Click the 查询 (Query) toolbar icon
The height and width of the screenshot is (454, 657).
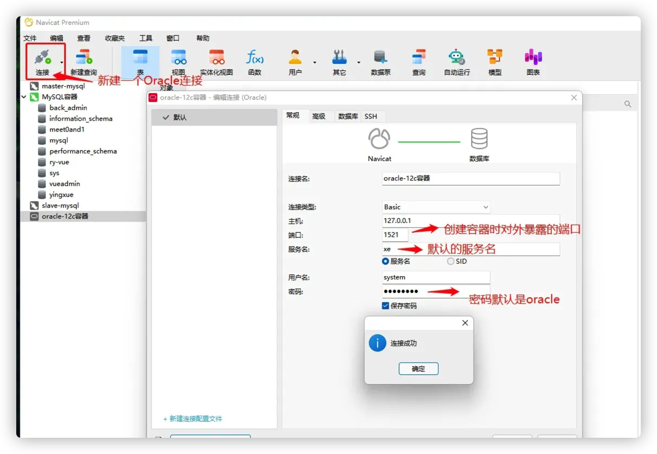click(x=419, y=62)
